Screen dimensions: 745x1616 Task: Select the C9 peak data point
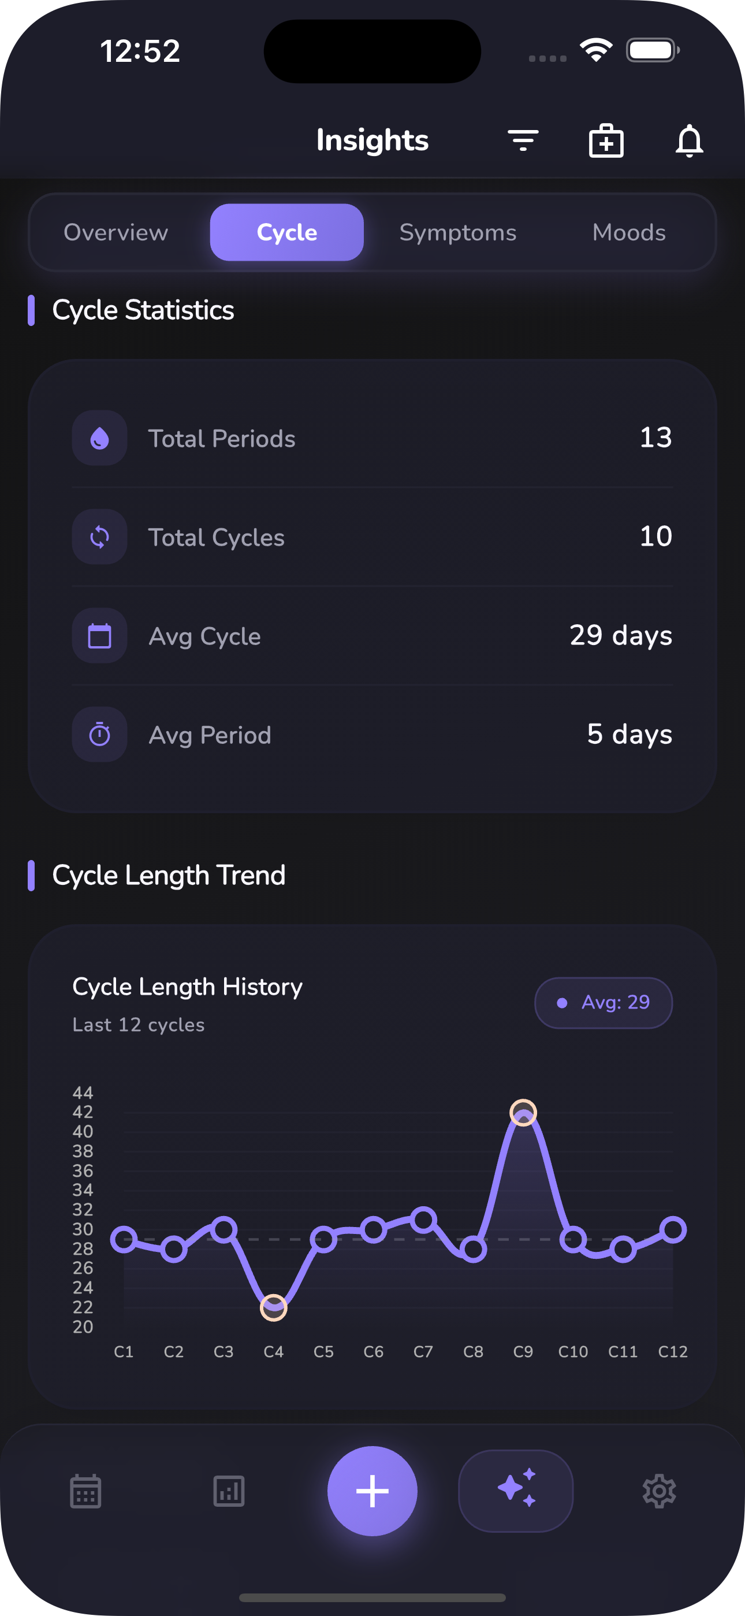click(523, 1113)
